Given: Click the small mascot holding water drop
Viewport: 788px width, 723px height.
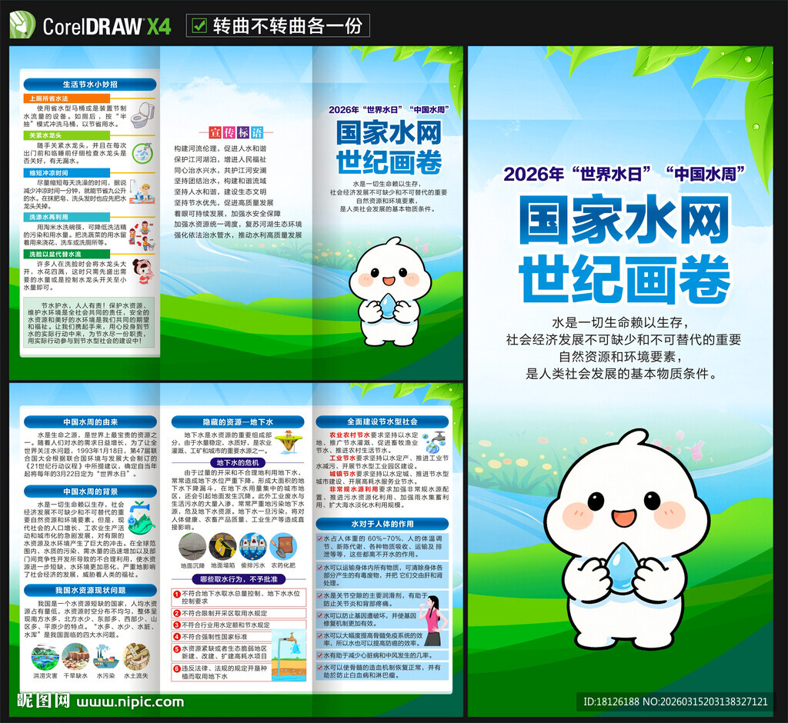Looking at the screenshot, I should pos(390,292).
